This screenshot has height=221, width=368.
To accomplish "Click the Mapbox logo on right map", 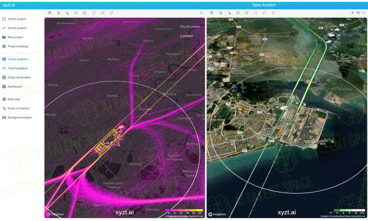I will pyautogui.click(x=217, y=214).
